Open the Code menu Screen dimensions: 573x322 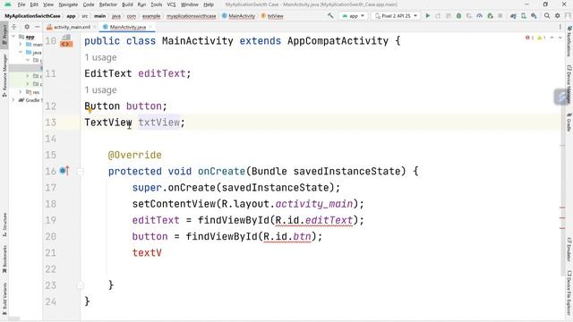(x=89, y=4)
